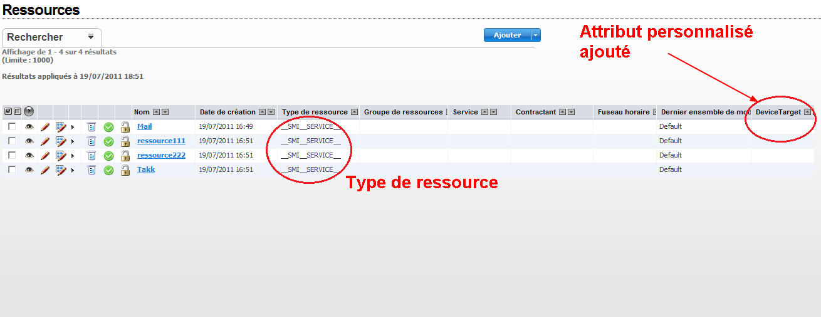This screenshot has height=317, width=821.
Task: Click __SMI__SERVICE__ cell in ressource111 row
Action: tap(311, 141)
